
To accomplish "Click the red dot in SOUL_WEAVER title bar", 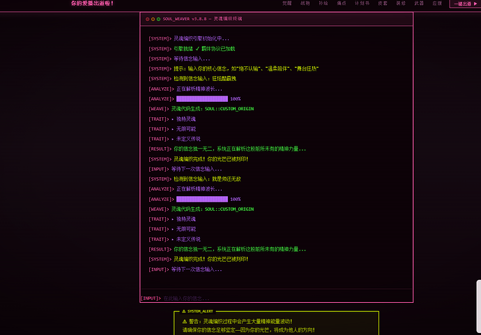I will coord(147,19).
